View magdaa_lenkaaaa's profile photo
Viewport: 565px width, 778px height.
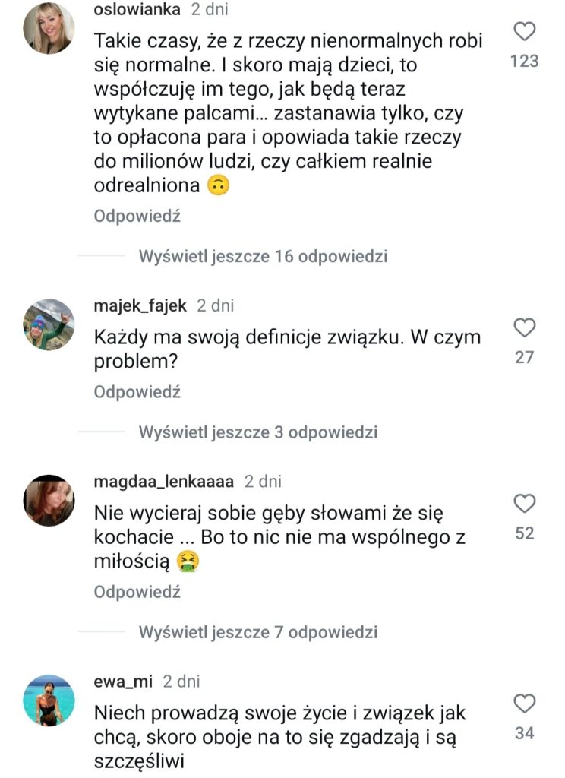49,501
